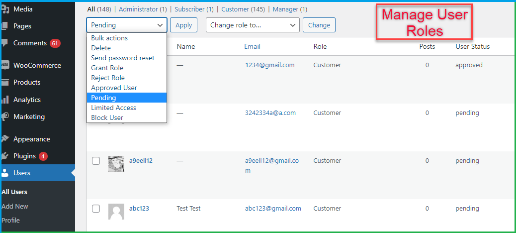This screenshot has width=516, height=233.
Task: Select 'Approved User' in the dropdown list
Action: point(114,88)
